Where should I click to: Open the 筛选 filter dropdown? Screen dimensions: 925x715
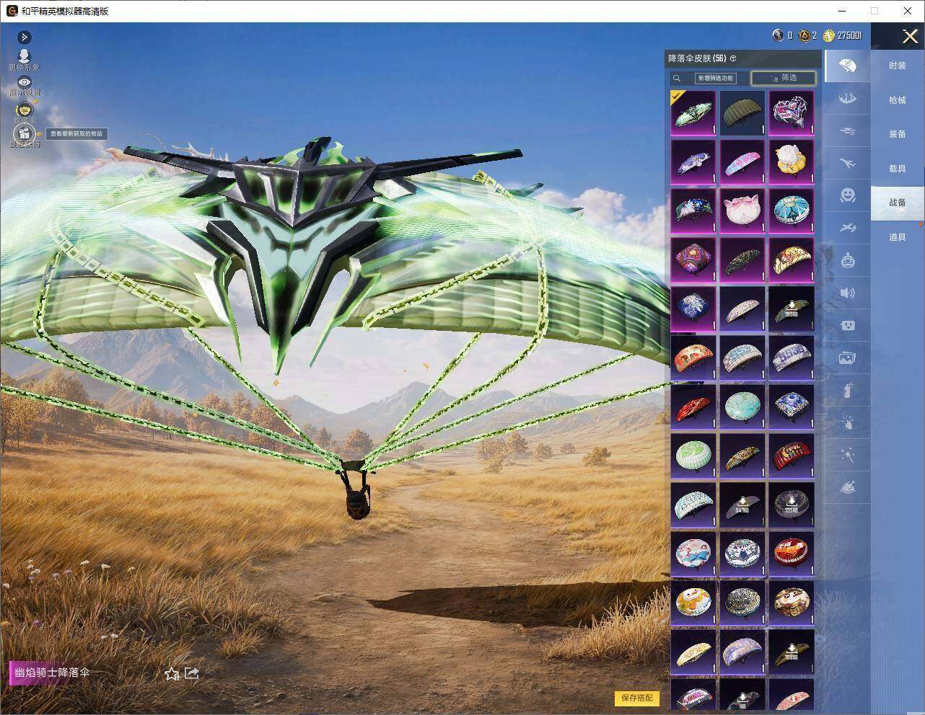point(784,78)
